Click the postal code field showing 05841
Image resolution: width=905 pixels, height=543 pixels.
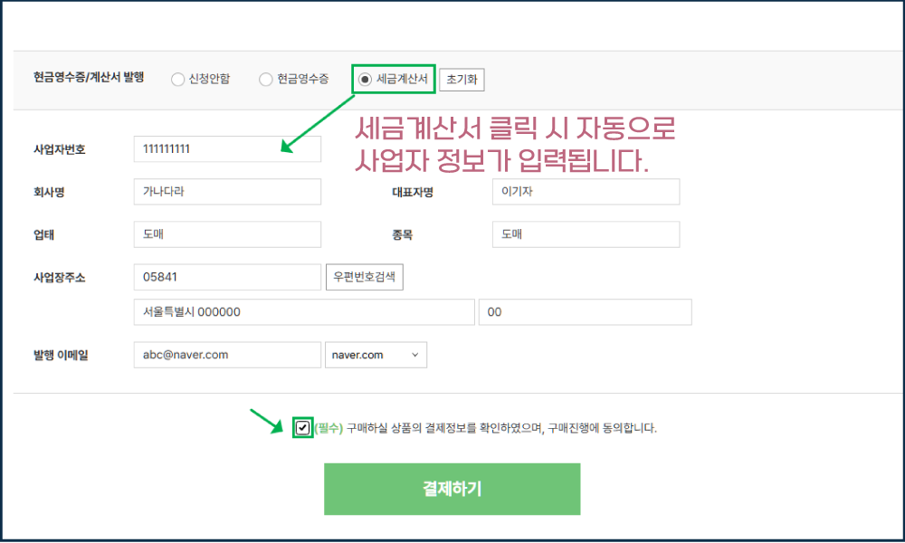point(226,277)
